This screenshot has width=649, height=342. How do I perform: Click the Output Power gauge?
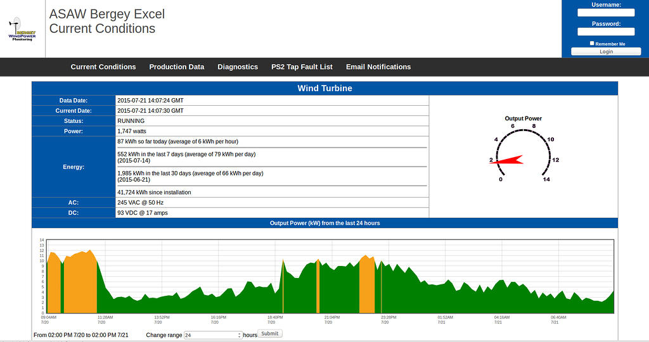(x=523, y=150)
